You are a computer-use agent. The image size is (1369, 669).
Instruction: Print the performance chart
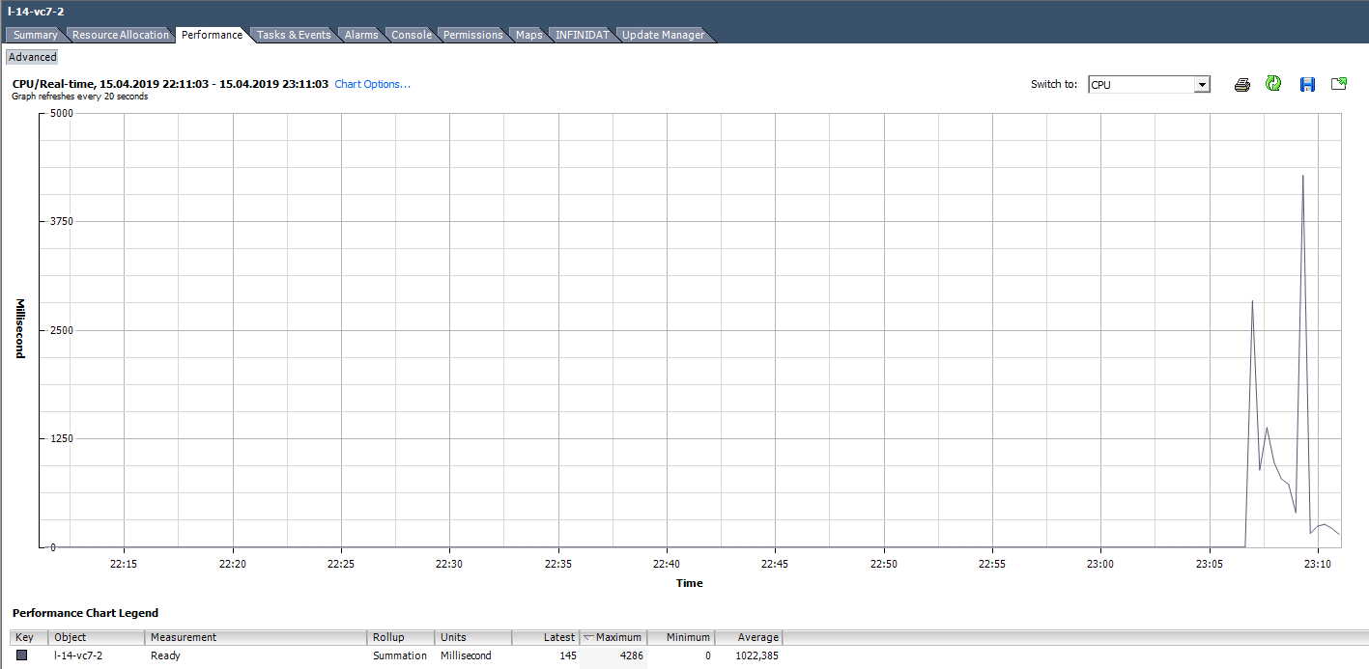point(1241,84)
